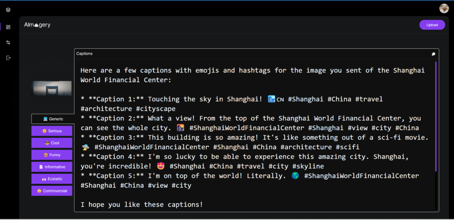This screenshot has height=220, width=454.
Task: Select the Ecstatic caption style
Action: [51, 179]
